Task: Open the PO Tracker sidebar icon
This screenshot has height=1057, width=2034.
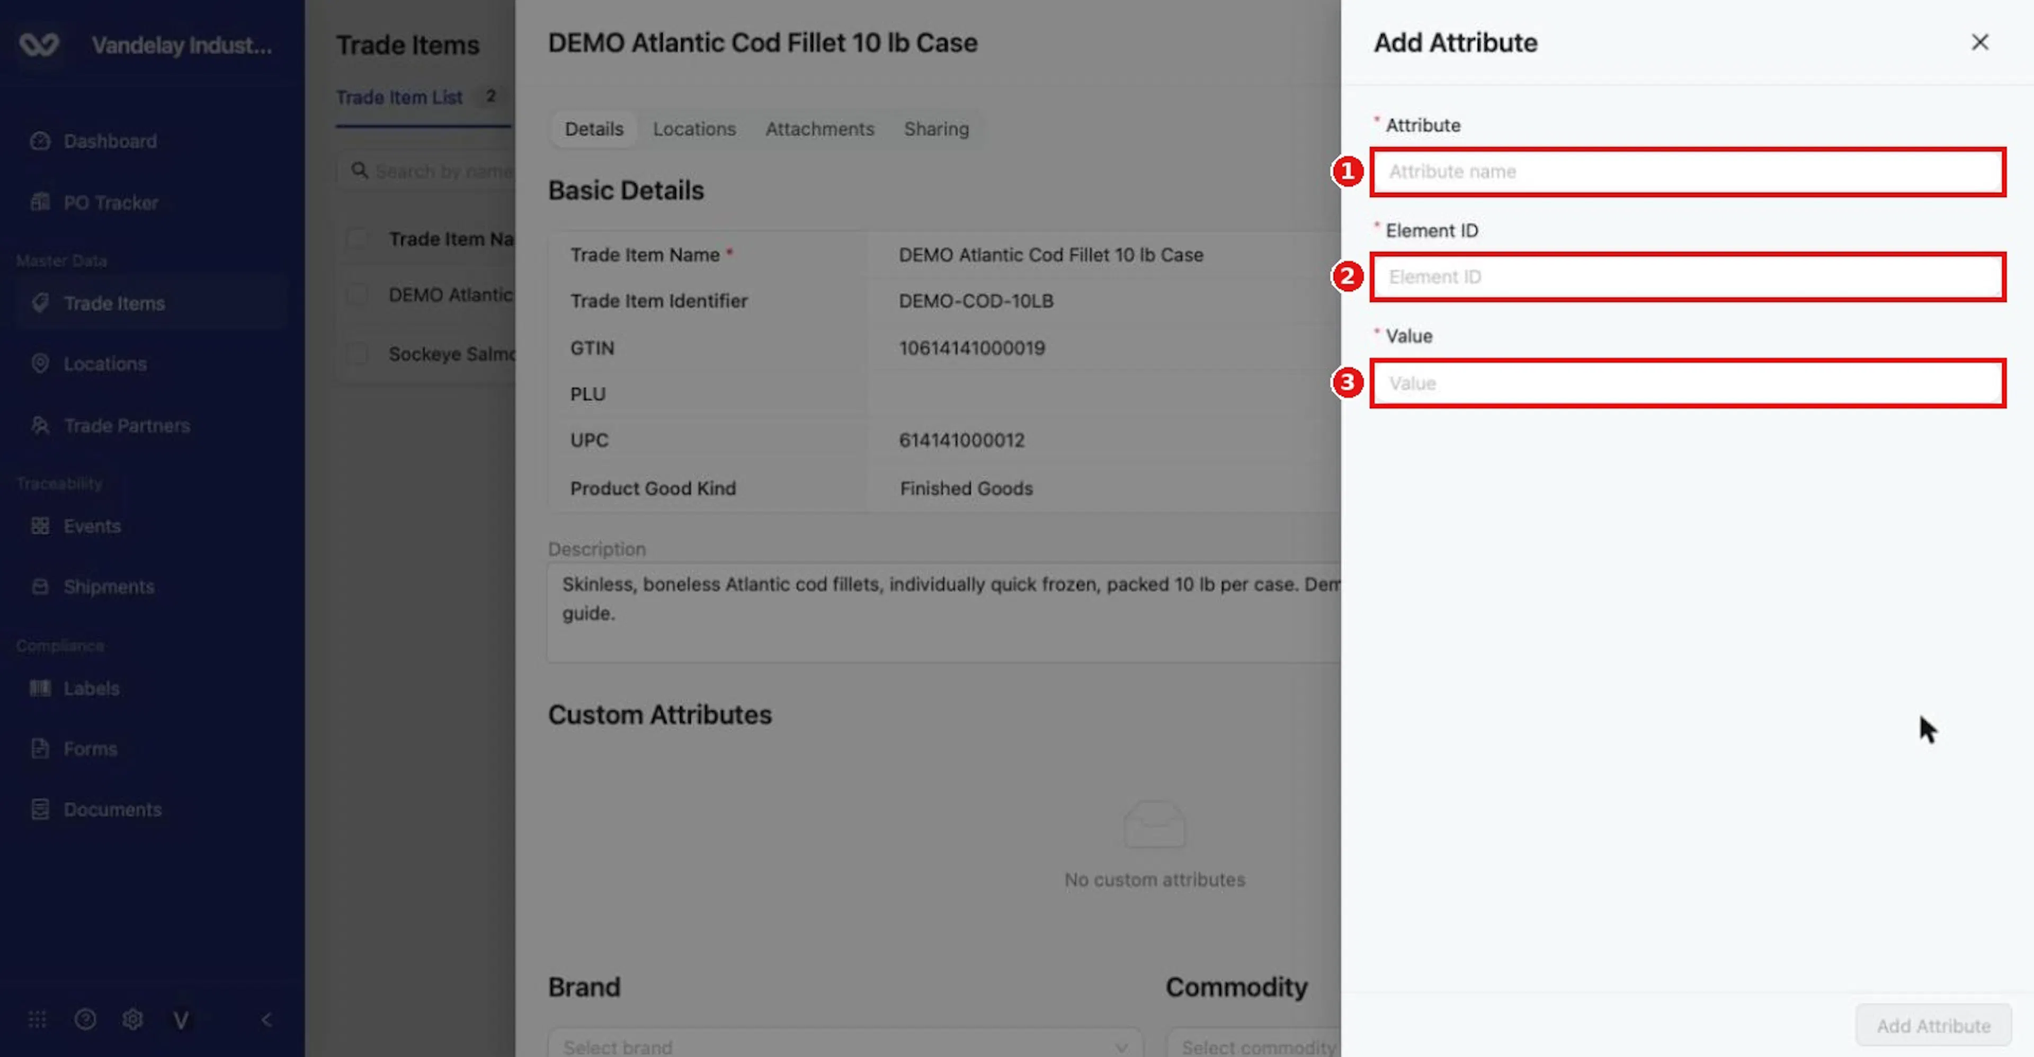Action: coord(40,203)
